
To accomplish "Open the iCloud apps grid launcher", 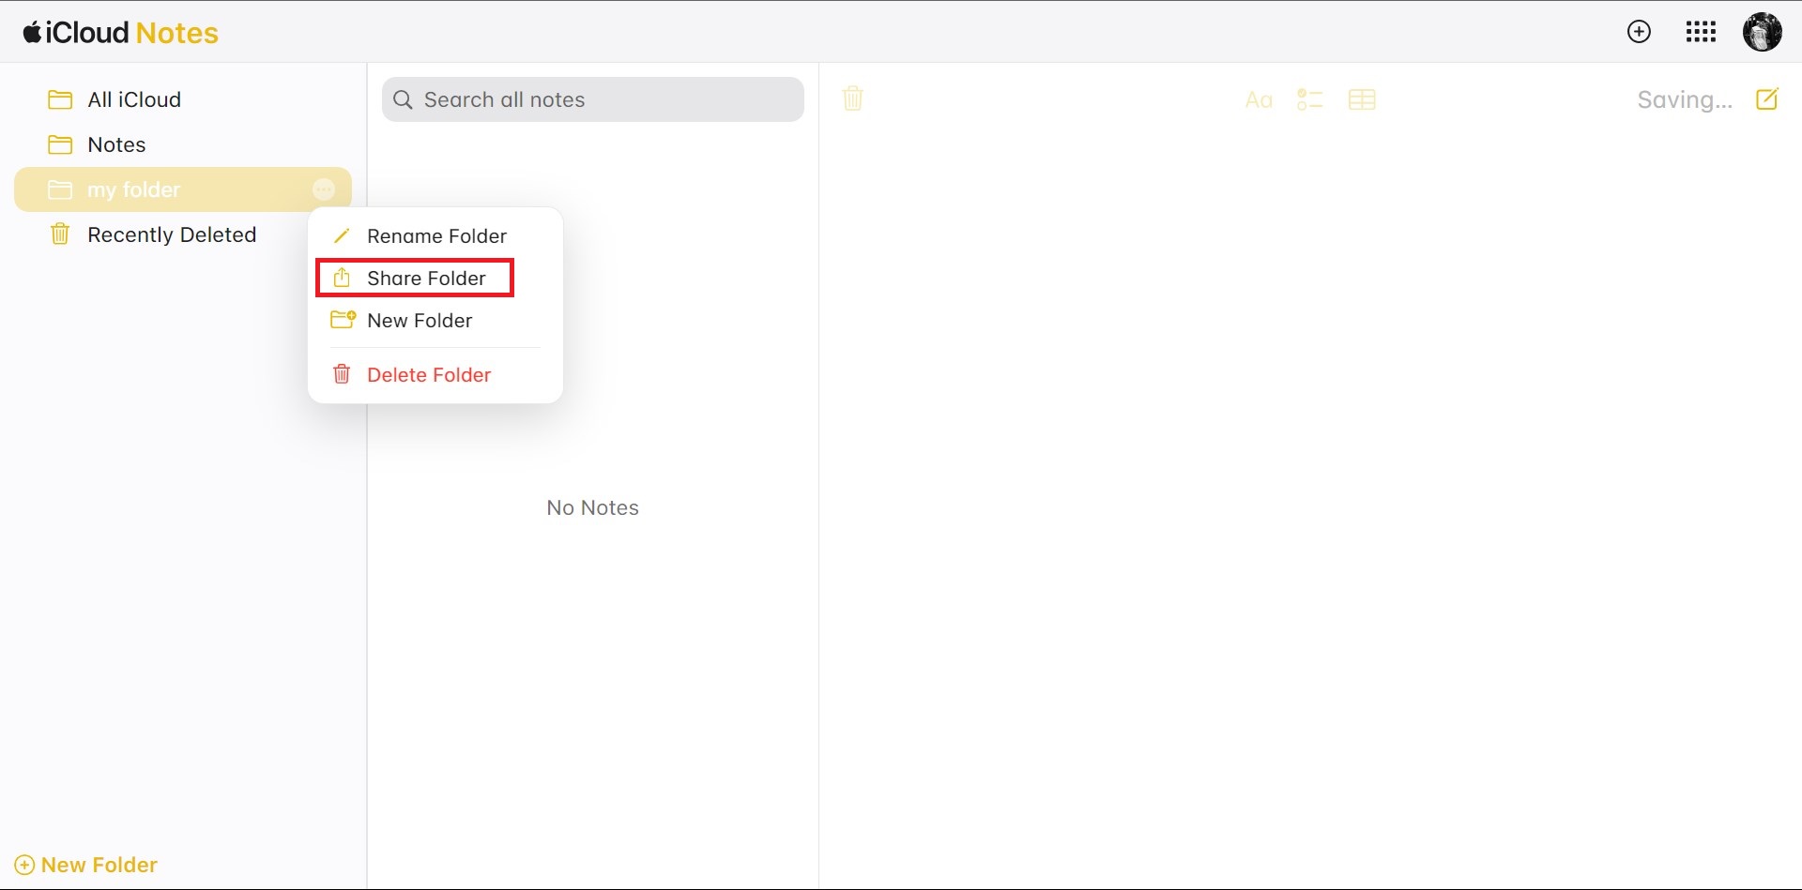I will pyautogui.click(x=1701, y=33).
